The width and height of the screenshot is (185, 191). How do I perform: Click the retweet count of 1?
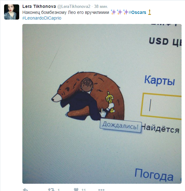pyautogui.click(x=59, y=190)
